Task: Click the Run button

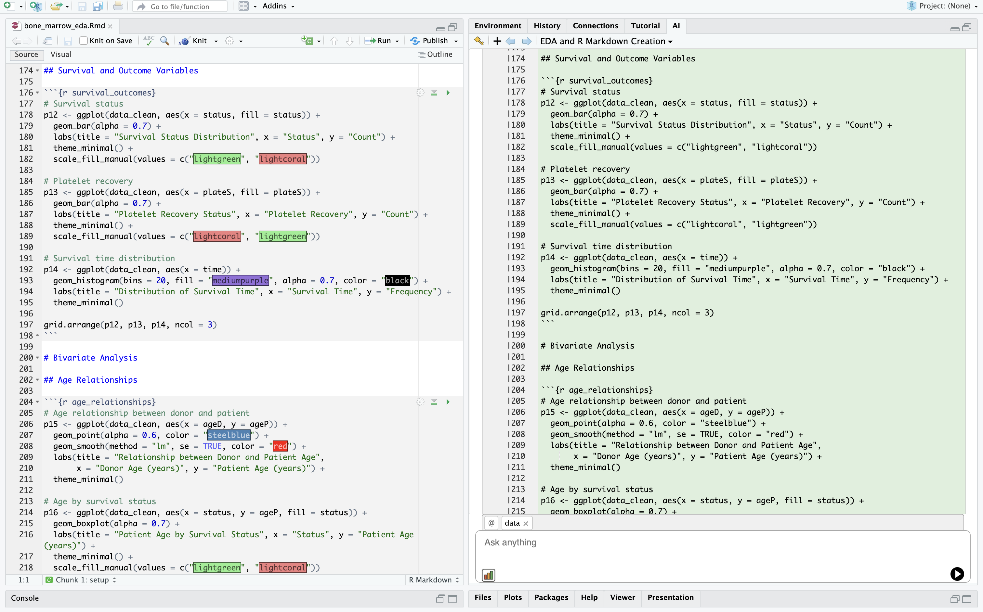Action: 378,41
